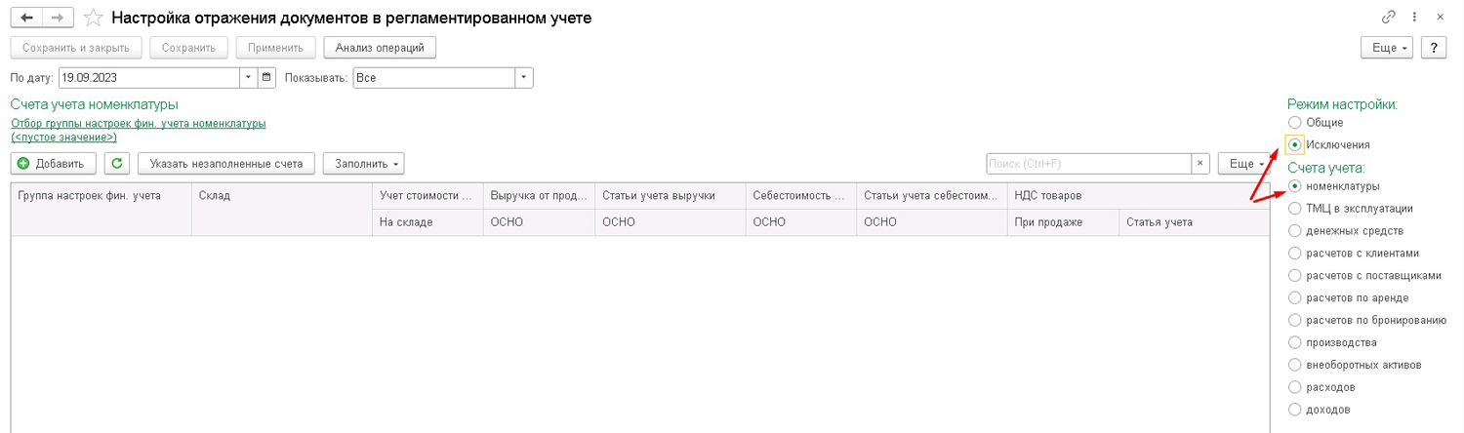Click the Поиск search input field
1464x433 pixels.
[1088, 164]
